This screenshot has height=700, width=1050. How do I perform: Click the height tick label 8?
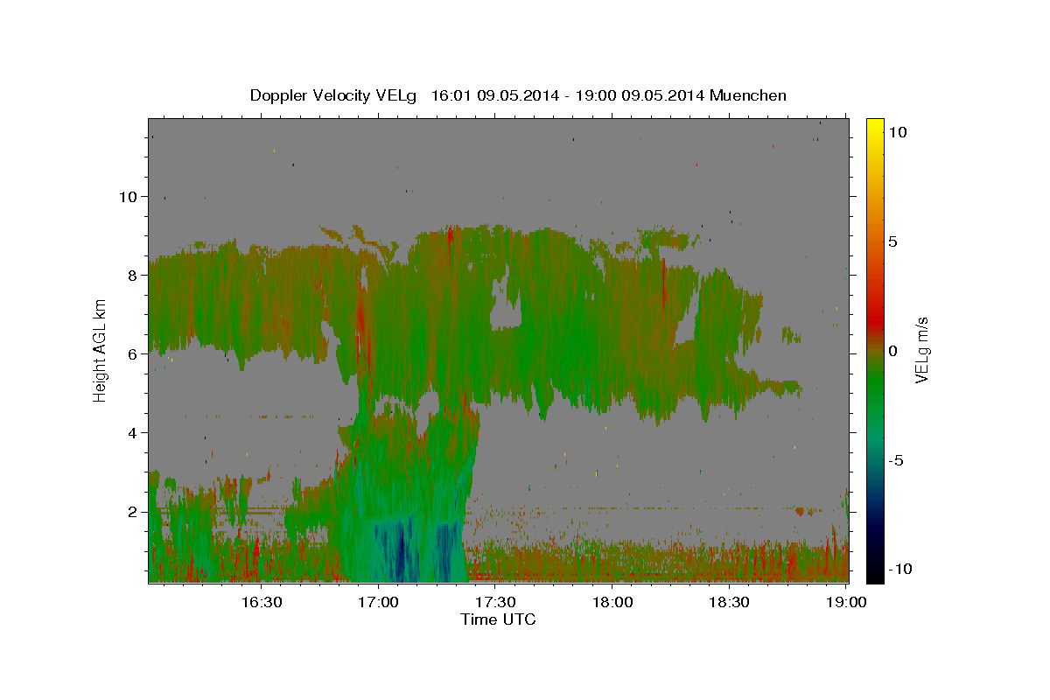133,275
